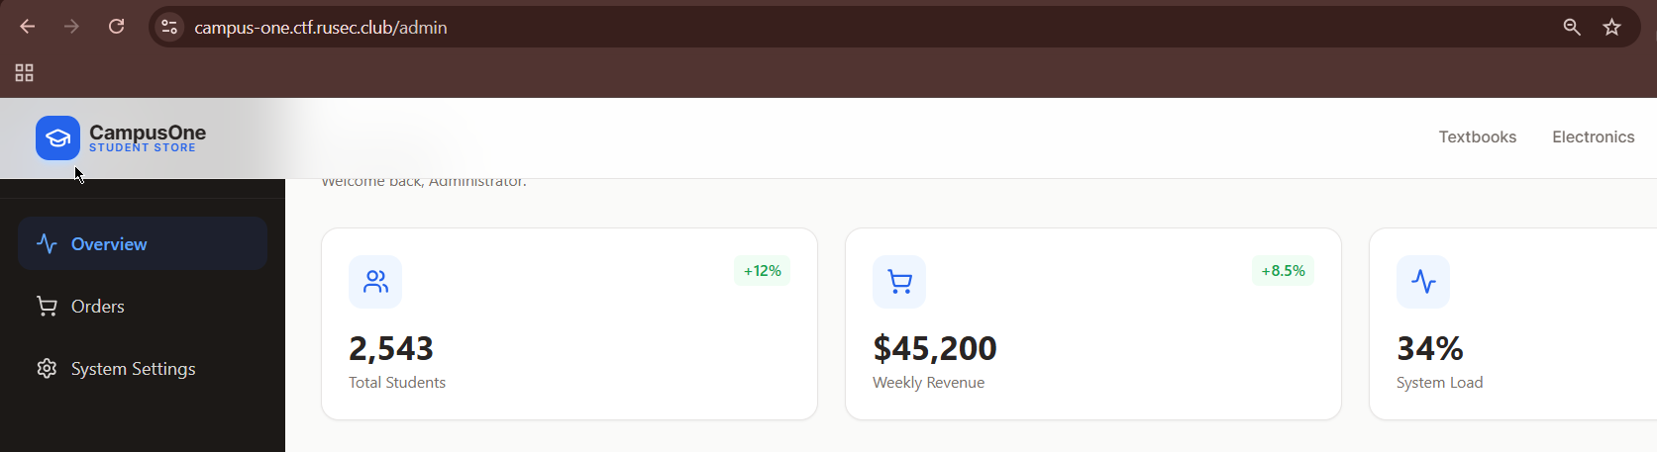
Task: Click the browser back arrow
Action: (28, 27)
